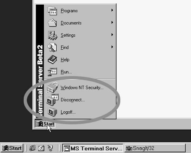Expand the Documents submenu arrow
Viewport: 191px width, 153px height.
112,23
